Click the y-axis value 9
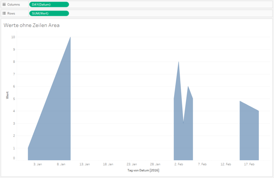This screenshot has width=274, height=178. pos(14,49)
